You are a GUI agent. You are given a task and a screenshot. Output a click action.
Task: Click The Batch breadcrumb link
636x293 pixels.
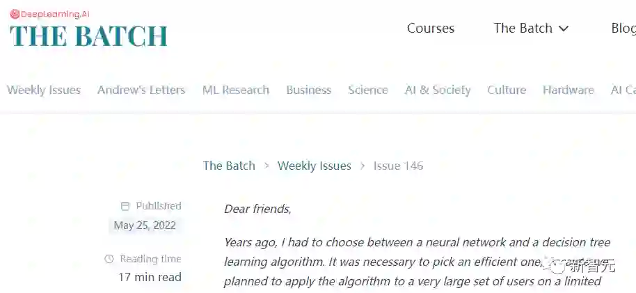pos(229,166)
